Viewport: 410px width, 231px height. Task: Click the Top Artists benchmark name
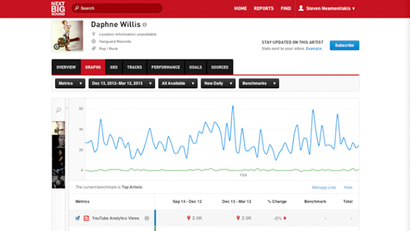coord(132,187)
